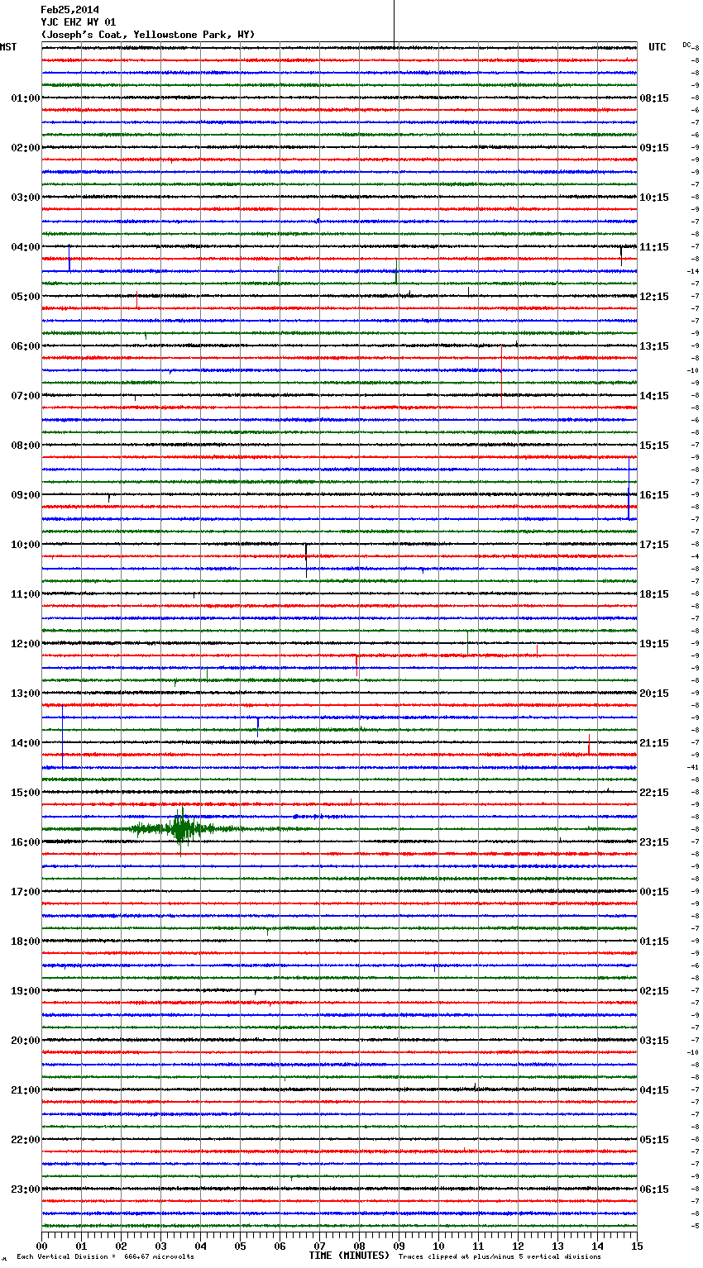The image size is (703, 1268).
Task: Select the 12:00 MST row label
Action: [26, 644]
